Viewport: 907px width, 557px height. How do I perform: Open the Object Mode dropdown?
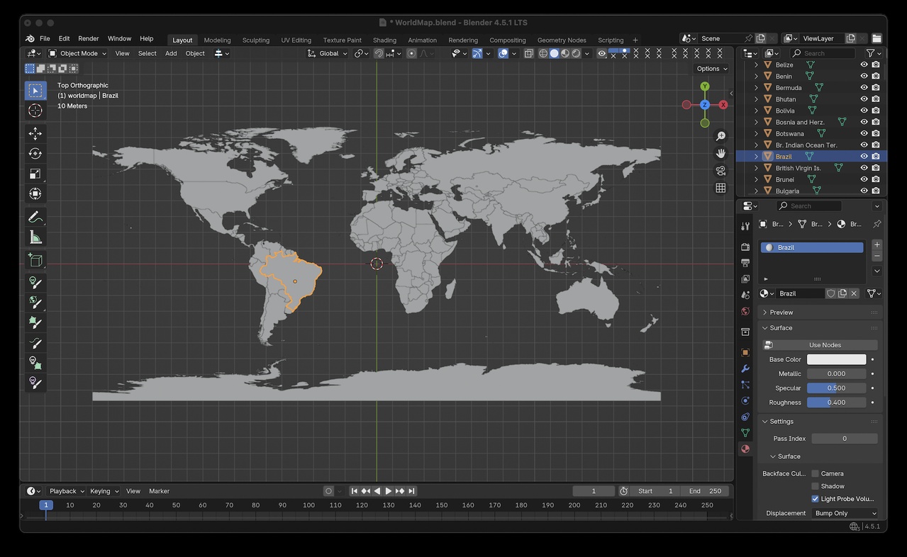[77, 53]
